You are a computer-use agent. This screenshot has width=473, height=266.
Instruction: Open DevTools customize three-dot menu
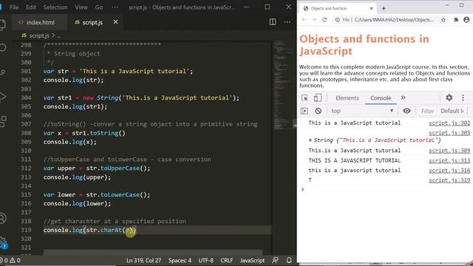[x=463, y=98]
